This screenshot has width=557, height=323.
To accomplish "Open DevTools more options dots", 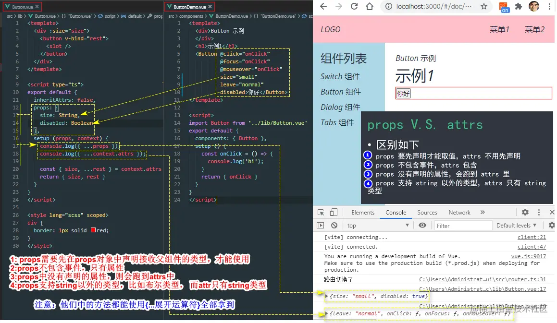I will tap(539, 212).
